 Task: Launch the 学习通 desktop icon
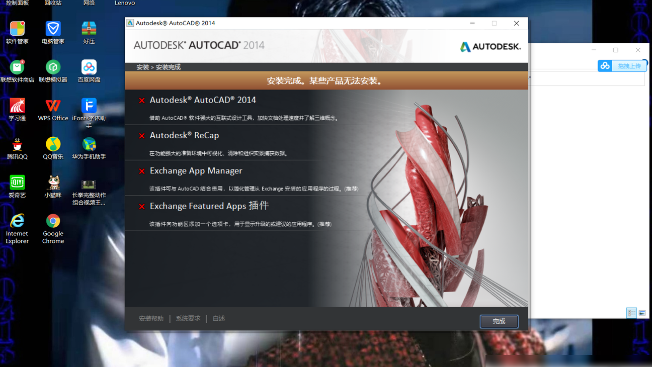click(17, 106)
